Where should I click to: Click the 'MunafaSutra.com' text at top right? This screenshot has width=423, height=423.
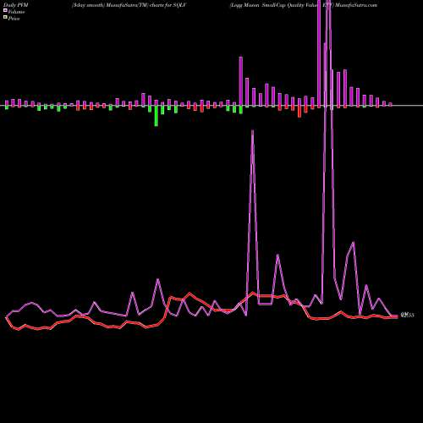(356, 5)
